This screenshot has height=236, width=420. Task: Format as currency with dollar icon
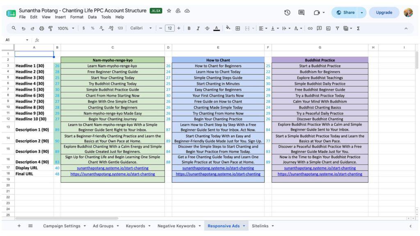tap(84, 28)
